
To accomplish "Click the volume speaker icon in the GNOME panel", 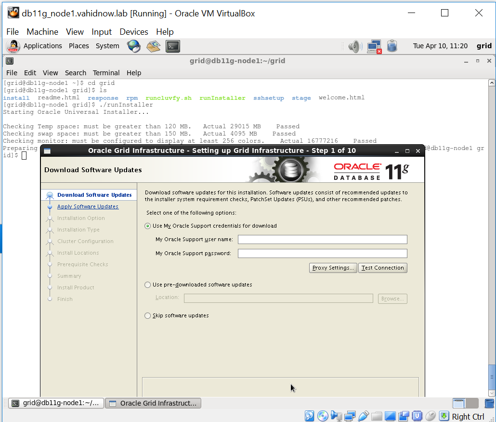I will click(355, 47).
